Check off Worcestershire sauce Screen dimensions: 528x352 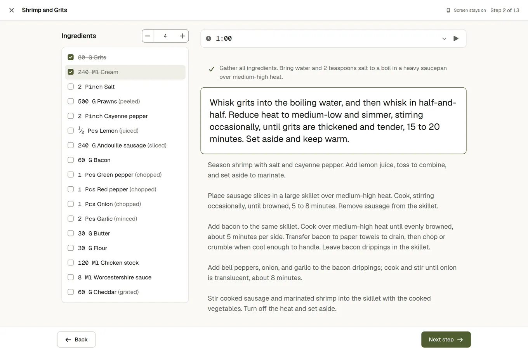(71, 277)
